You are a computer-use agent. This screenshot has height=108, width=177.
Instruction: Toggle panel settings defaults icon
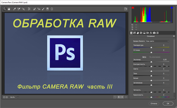click(x=126, y=97)
